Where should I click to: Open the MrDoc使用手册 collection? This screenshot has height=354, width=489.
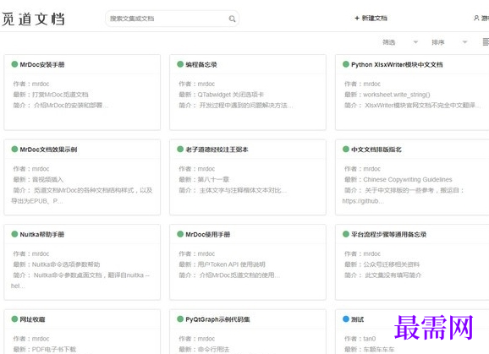208,234
